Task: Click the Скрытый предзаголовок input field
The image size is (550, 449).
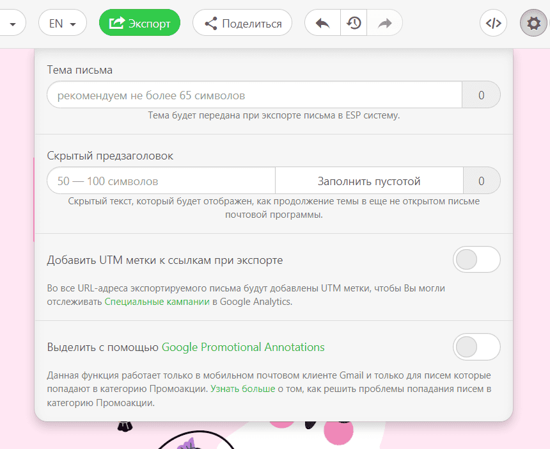Action: click(161, 181)
